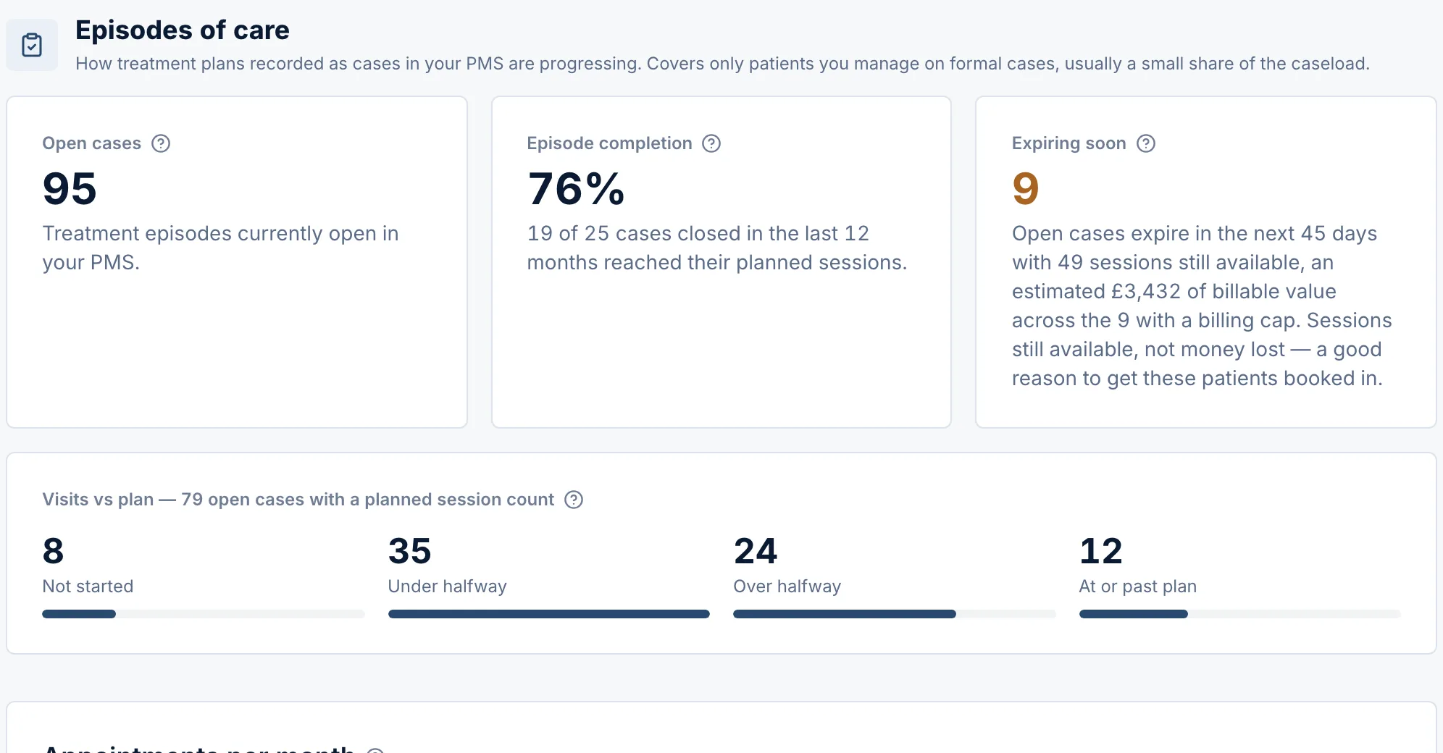Click the 8 Not started count

tap(53, 551)
